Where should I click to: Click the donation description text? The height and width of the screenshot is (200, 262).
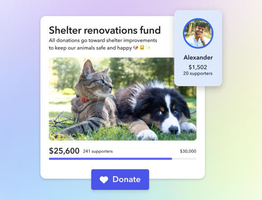pos(103,44)
